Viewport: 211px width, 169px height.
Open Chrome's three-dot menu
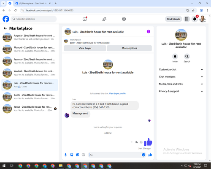(207, 11)
